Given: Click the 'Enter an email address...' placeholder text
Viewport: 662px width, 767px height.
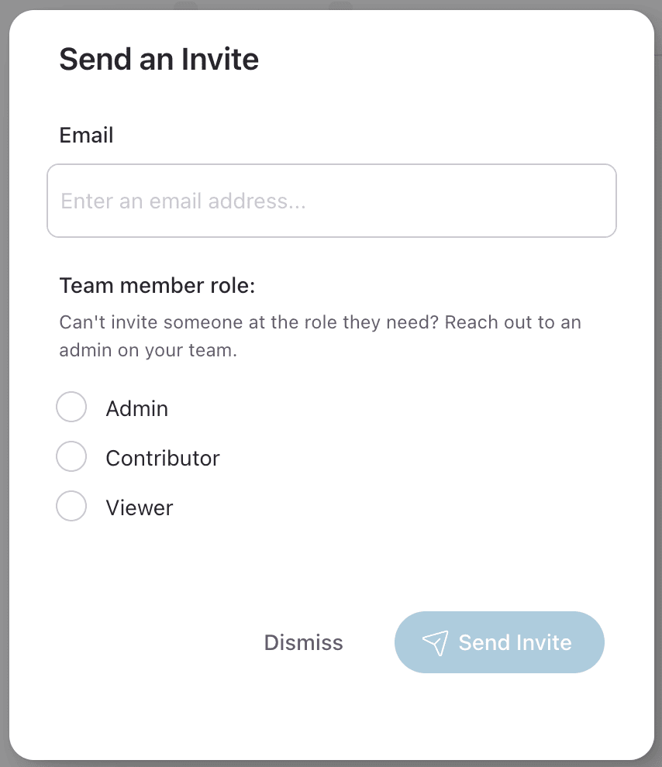Looking at the screenshot, I should [184, 201].
